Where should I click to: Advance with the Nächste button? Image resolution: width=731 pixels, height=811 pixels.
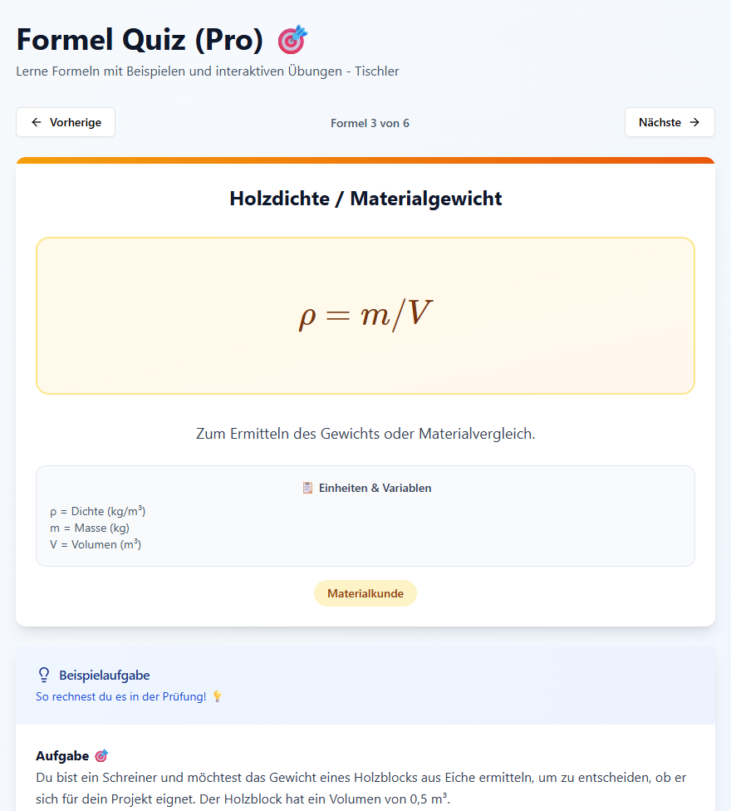click(x=669, y=122)
